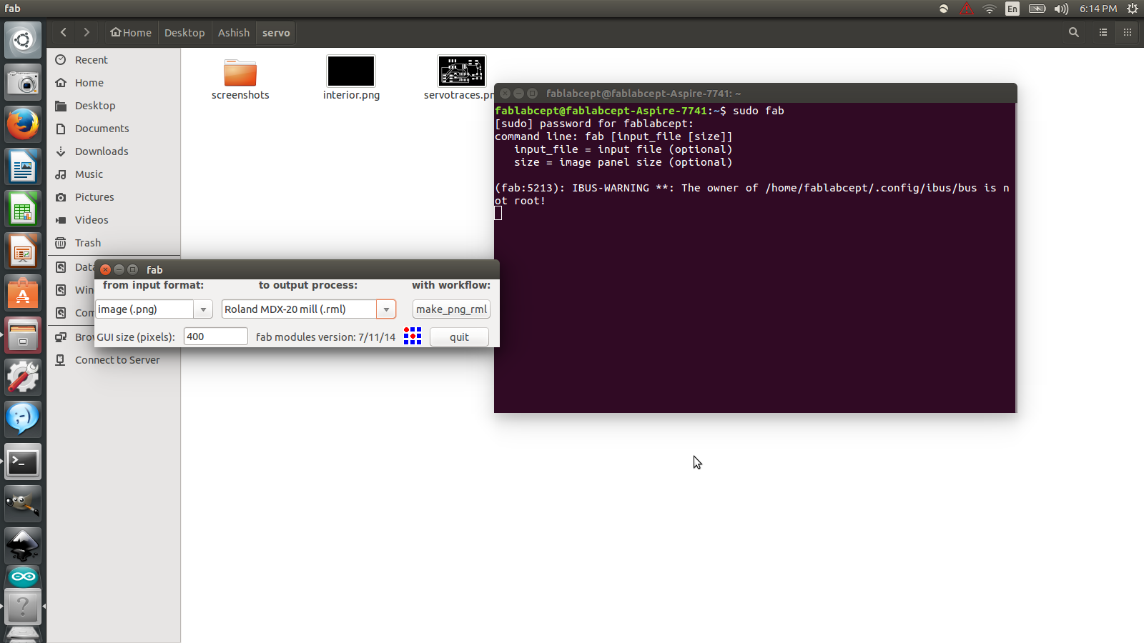Focus the GUI size (pixels) field
This screenshot has height=643, width=1144.
coord(216,337)
